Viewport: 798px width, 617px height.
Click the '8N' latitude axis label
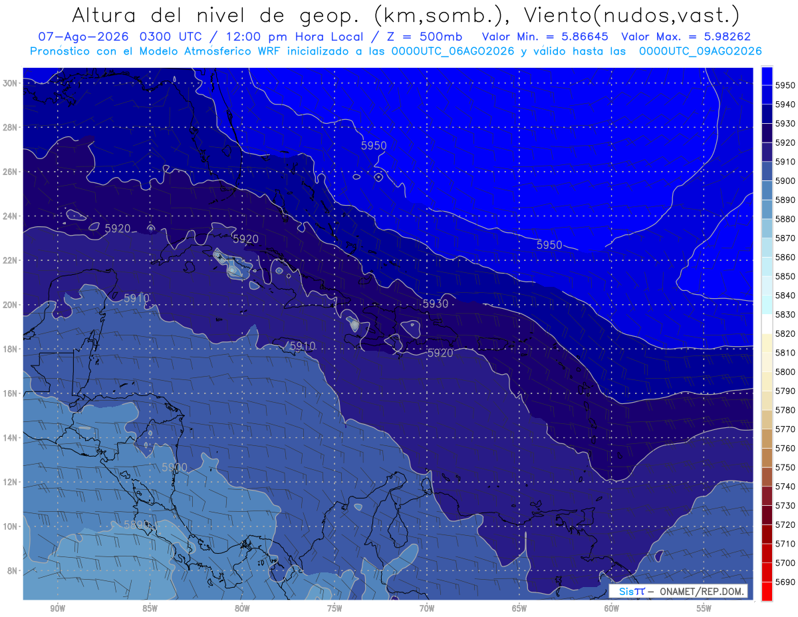tap(13, 571)
